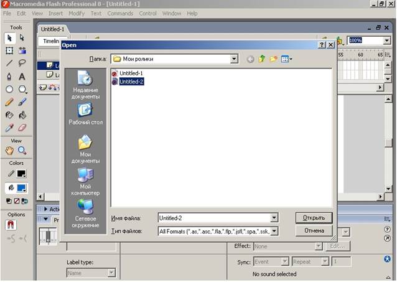
Task: Select the Eraser tool
Action: (x=22, y=128)
